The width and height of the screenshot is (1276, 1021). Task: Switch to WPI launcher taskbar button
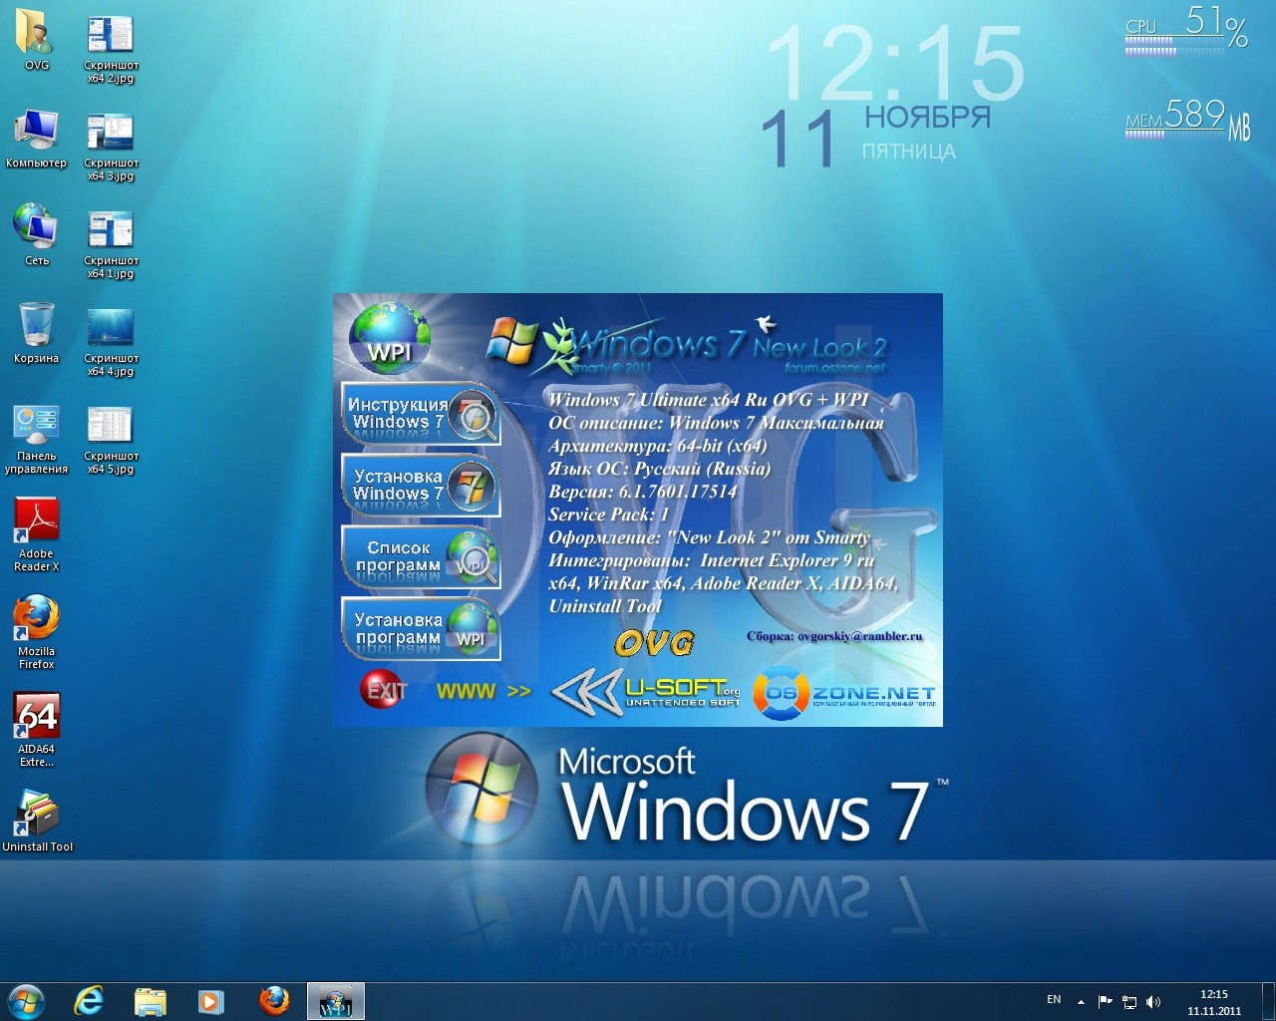pyautogui.click(x=336, y=1001)
